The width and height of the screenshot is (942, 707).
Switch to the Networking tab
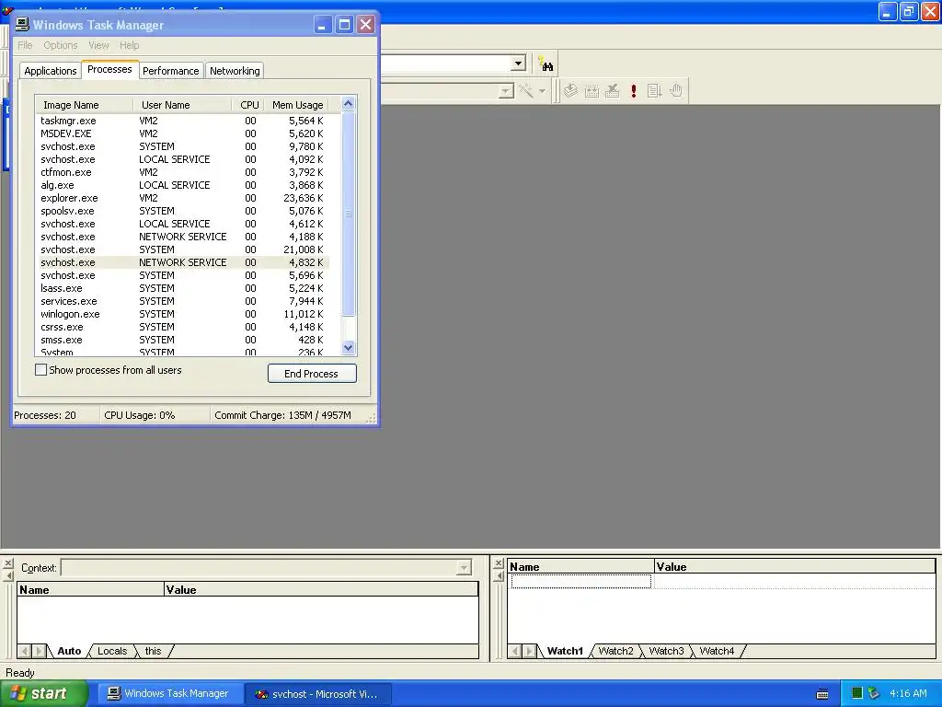pyautogui.click(x=235, y=71)
